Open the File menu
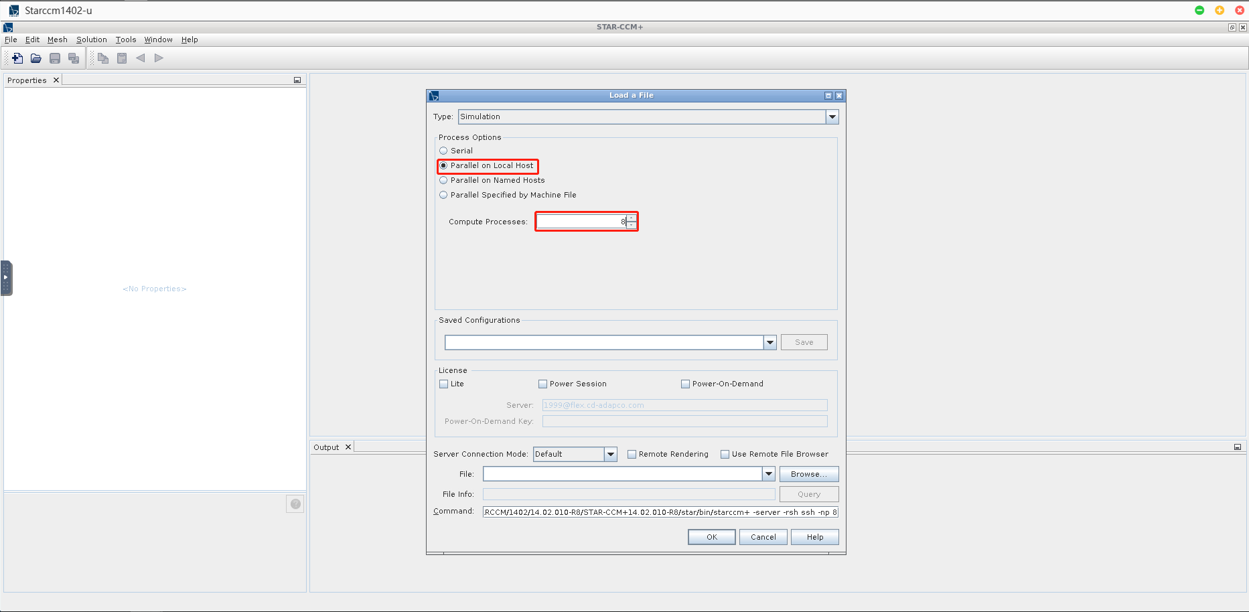The image size is (1249, 612). (11, 40)
